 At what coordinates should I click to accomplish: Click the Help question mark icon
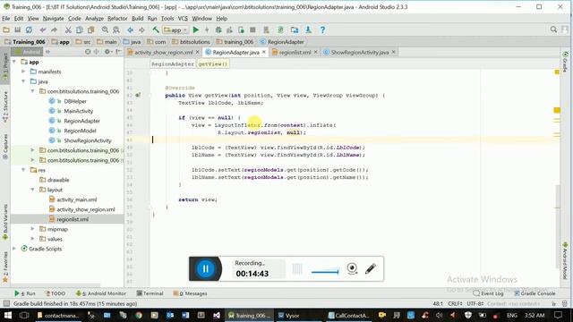322,30
